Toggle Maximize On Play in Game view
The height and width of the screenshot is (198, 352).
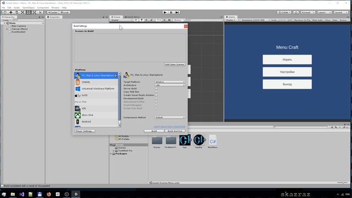(302, 20)
